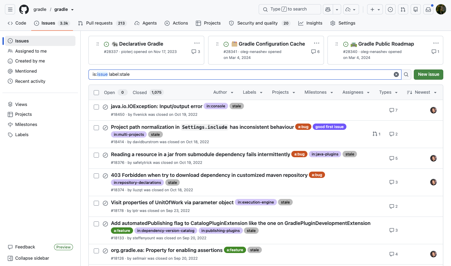Click assignee avatar on 403 Forbidden issue
This screenshot has width=451, height=266.
[433, 182]
